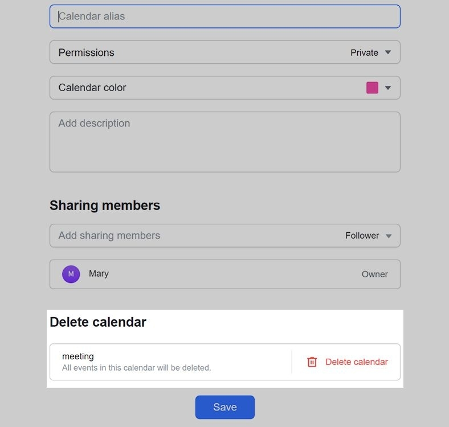Select the pink calendar color swatch
The height and width of the screenshot is (427, 449).
click(372, 88)
